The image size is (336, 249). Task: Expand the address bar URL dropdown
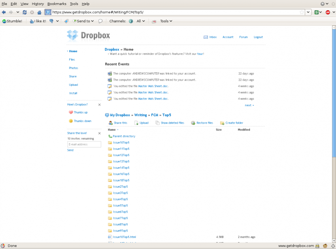coord(308,12)
